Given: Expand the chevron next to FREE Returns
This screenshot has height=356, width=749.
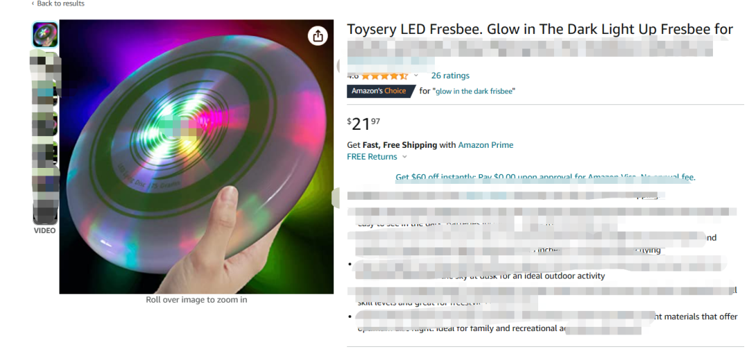Looking at the screenshot, I should tap(404, 157).
